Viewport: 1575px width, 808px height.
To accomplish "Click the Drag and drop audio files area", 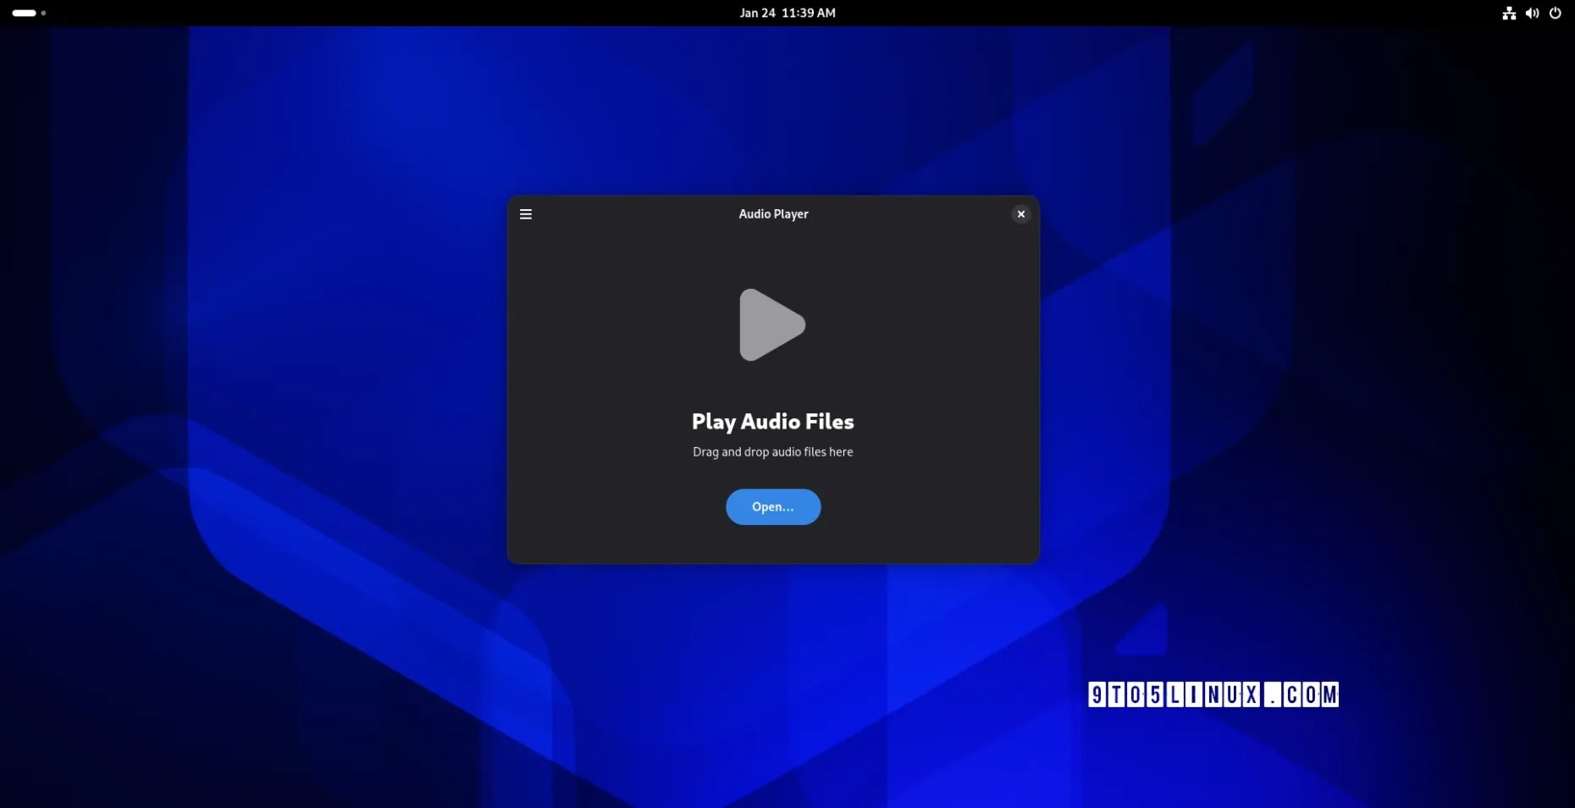I will click(x=772, y=451).
